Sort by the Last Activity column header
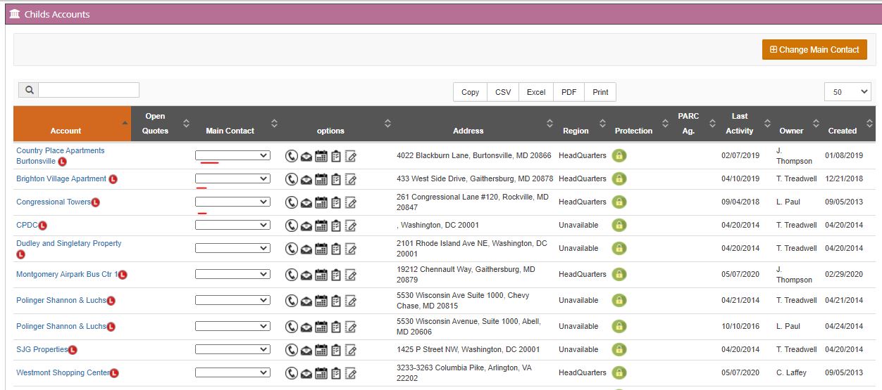The height and width of the screenshot is (390, 882). [x=740, y=124]
